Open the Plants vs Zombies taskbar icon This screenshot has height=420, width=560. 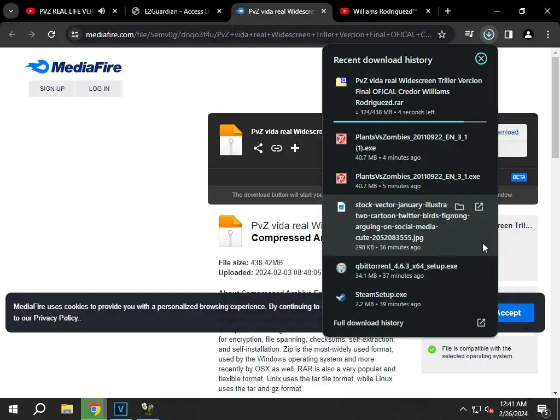pos(148,409)
